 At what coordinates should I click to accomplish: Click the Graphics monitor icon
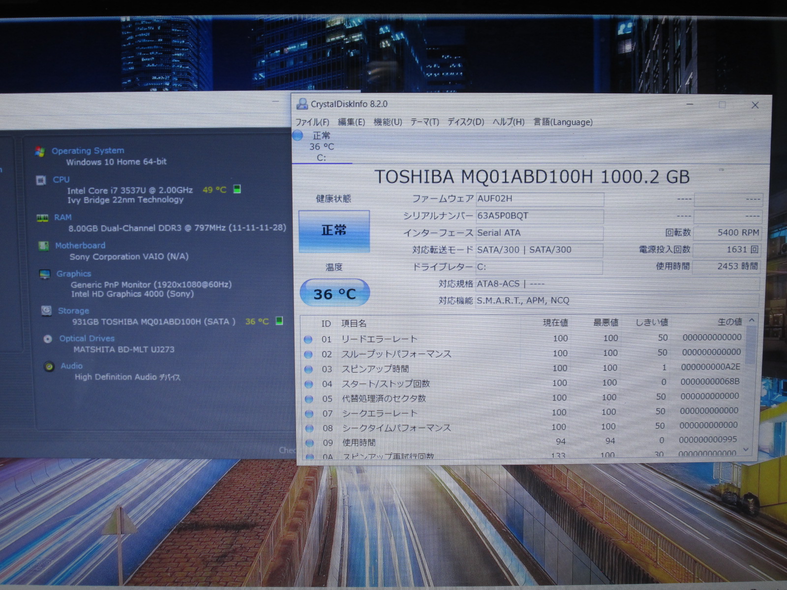click(45, 274)
